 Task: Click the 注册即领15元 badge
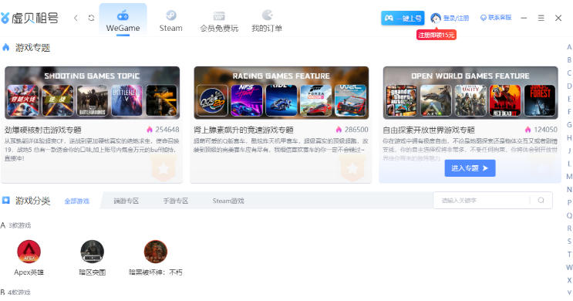tap(436, 35)
